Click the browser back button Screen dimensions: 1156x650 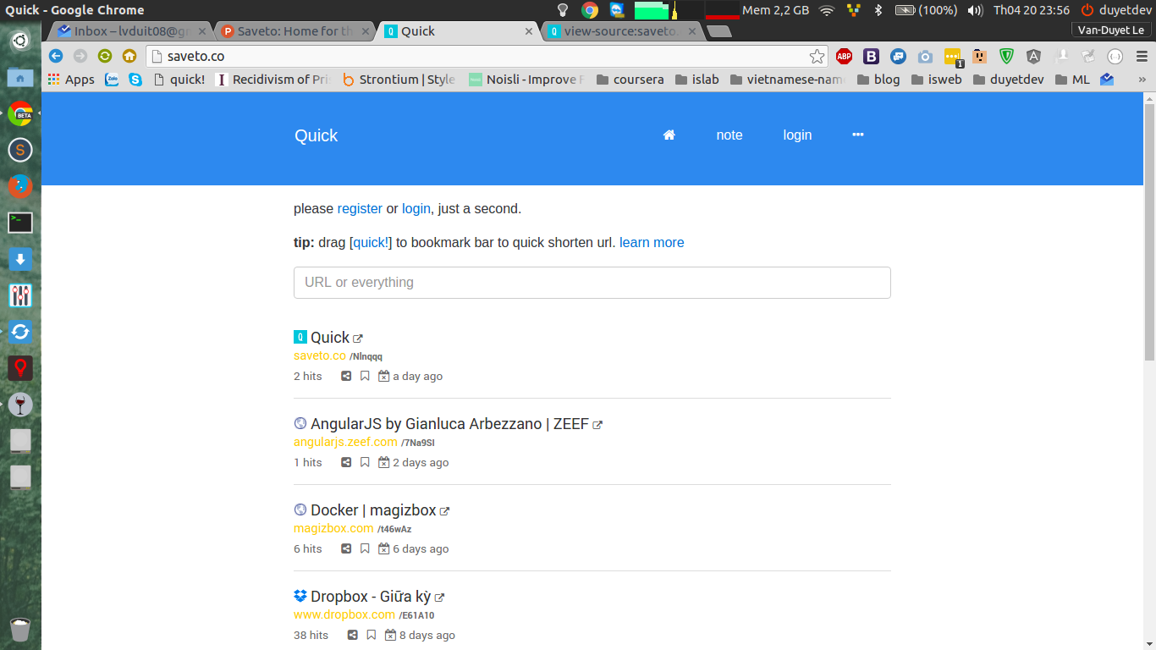tap(56, 56)
